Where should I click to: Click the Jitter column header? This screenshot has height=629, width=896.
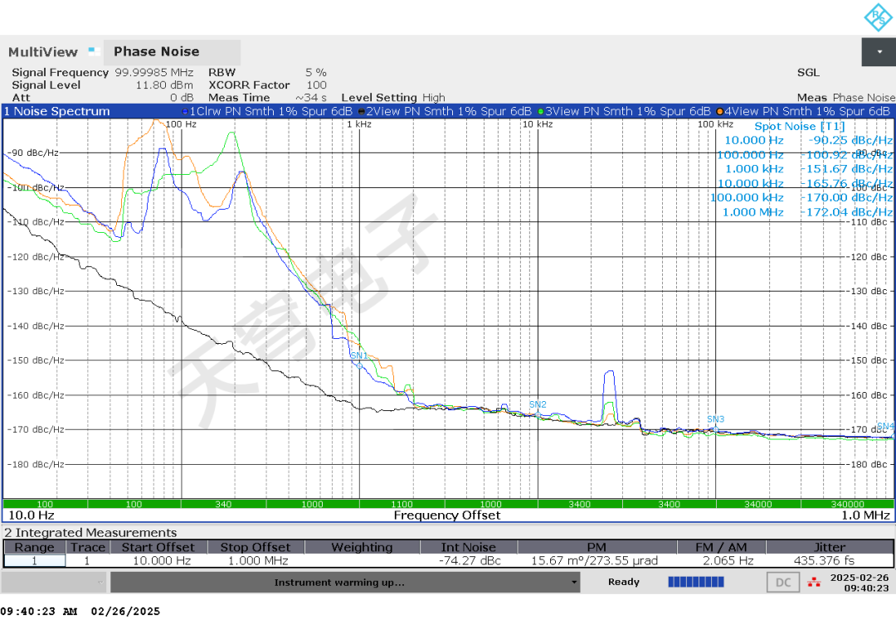coord(829,548)
